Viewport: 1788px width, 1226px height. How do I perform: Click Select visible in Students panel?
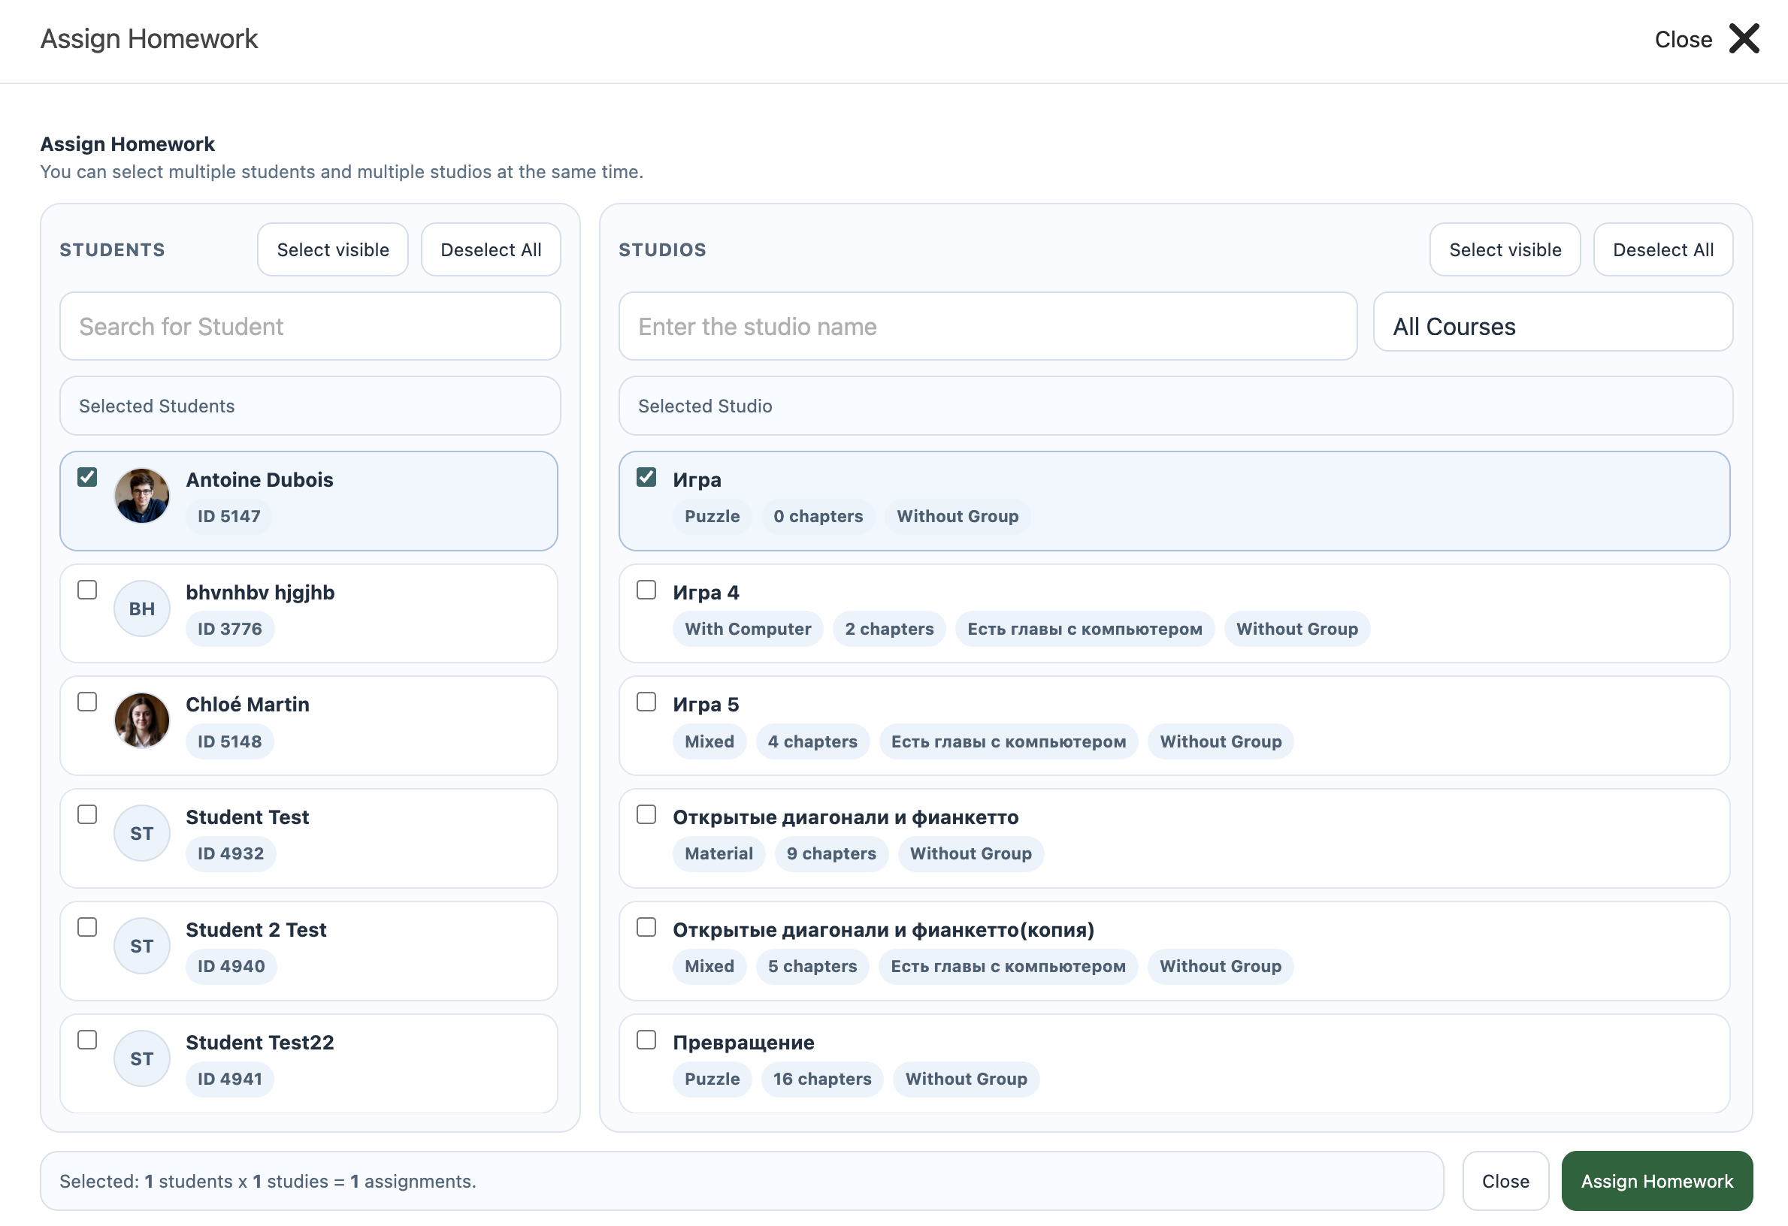332,250
